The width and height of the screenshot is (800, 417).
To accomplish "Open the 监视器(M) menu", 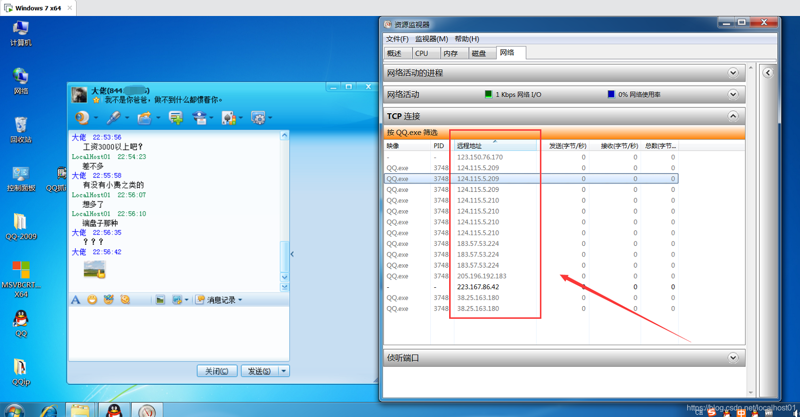I will (x=431, y=39).
